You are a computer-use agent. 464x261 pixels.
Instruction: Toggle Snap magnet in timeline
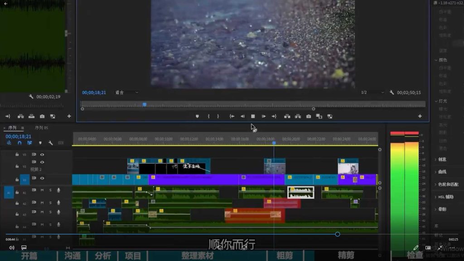click(19, 143)
